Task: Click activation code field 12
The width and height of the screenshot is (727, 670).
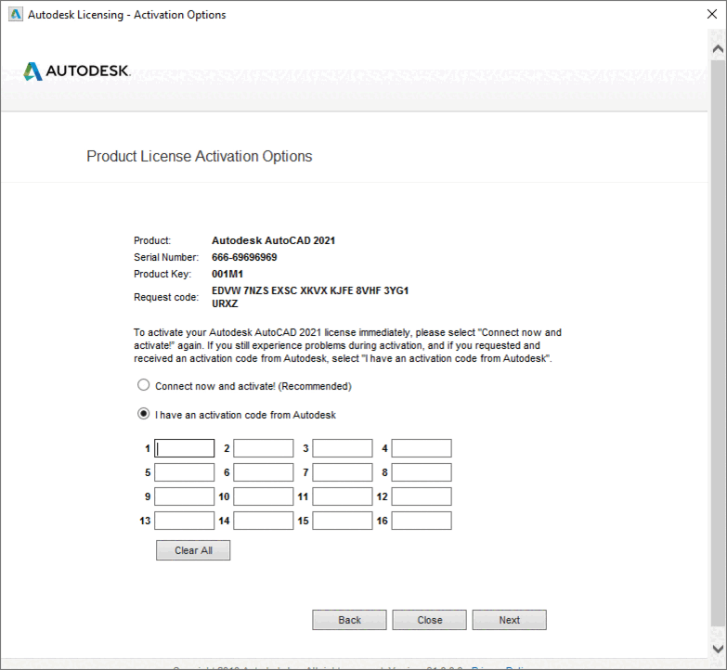Action: [x=422, y=496]
